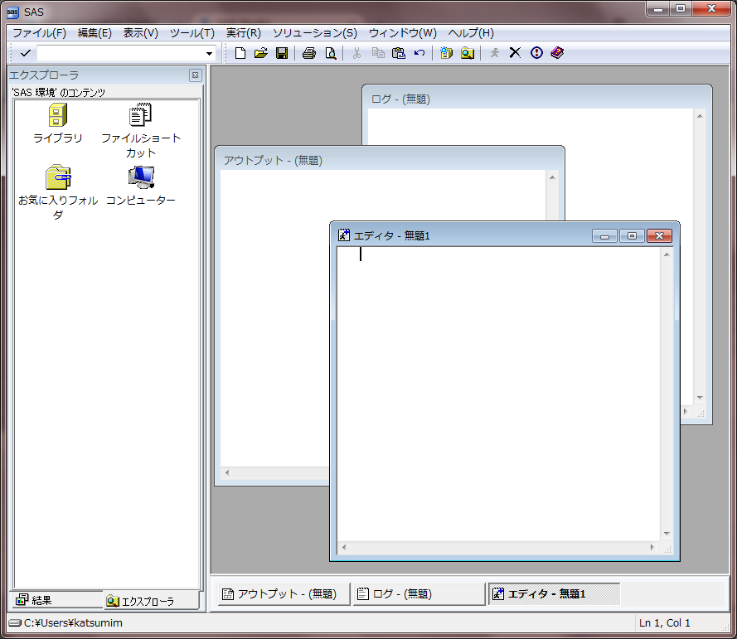Open the ツール(T) menu

tap(192, 33)
